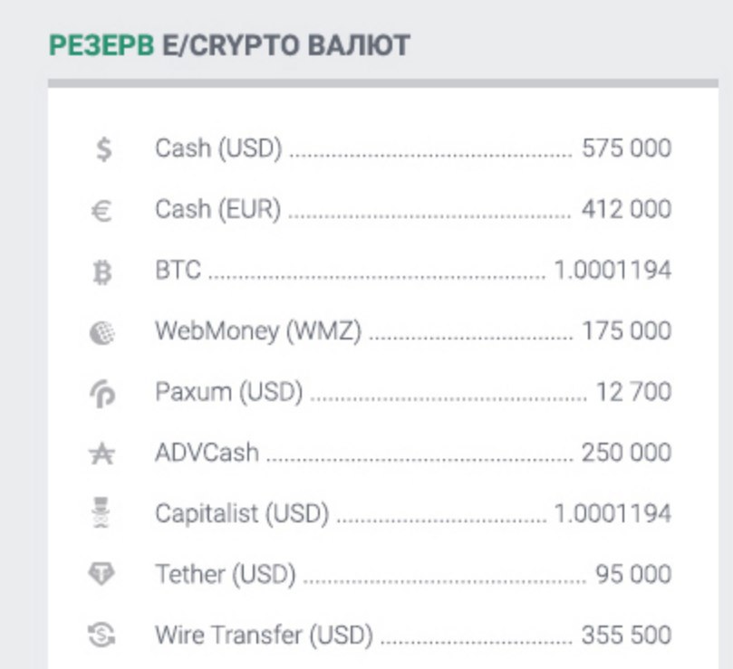Click the Capitalist top-hat icon
The height and width of the screenshot is (669, 733).
tap(102, 514)
